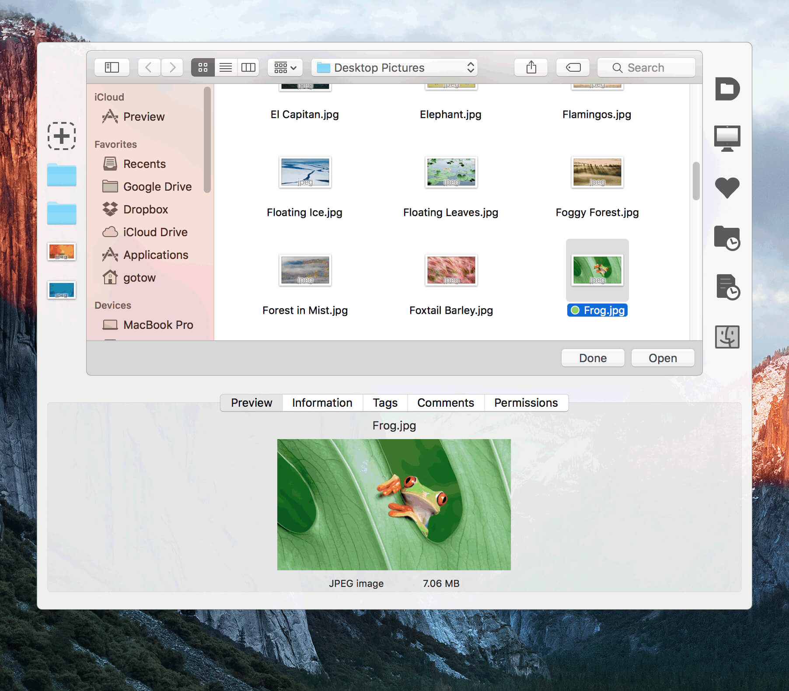Viewport: 789px width, 691px height.
Task: Switch to list view
Action: click(226, 67)
